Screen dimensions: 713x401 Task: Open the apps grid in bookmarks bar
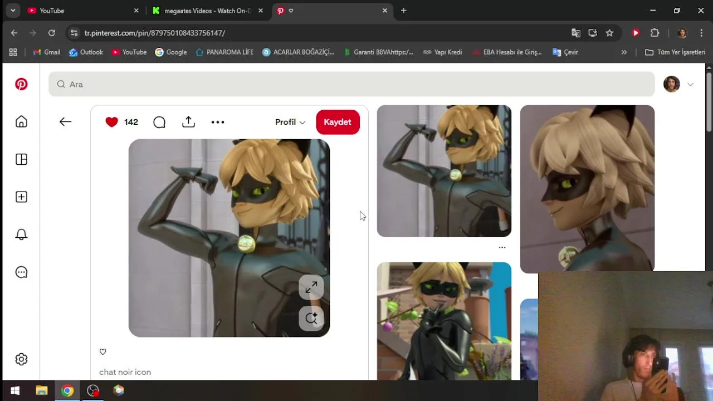[13, 52]
